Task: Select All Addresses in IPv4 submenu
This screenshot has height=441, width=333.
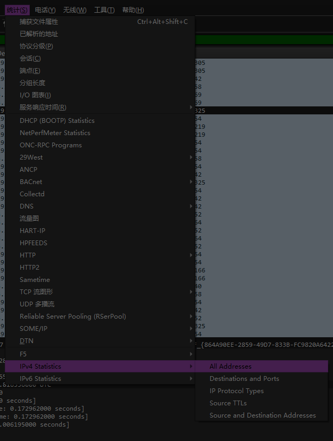Action: [230, 367]
